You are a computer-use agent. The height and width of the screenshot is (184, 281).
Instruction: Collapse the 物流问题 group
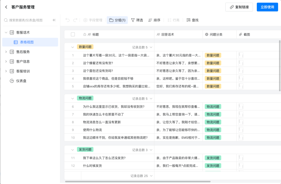[x=73, y=98]
